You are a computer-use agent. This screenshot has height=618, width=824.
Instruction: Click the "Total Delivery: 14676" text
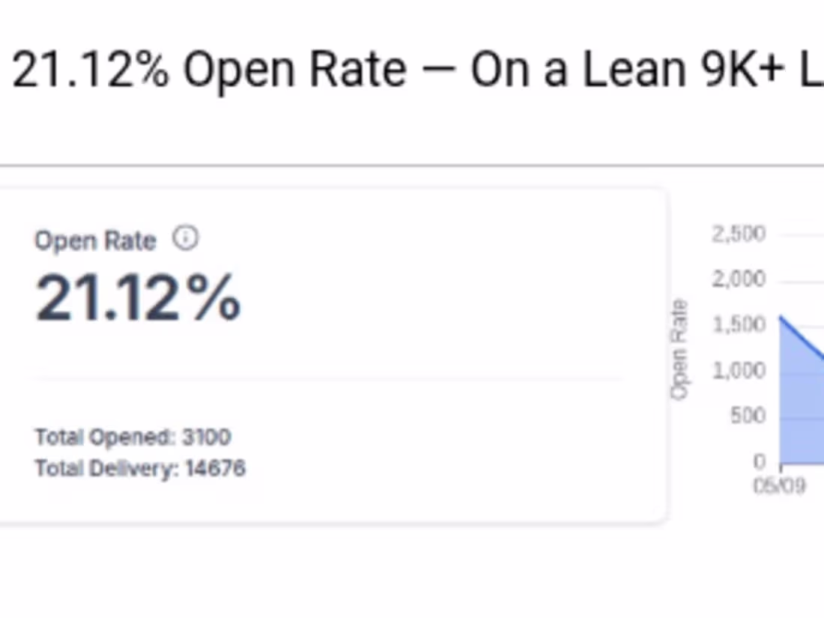coord(140,468)
